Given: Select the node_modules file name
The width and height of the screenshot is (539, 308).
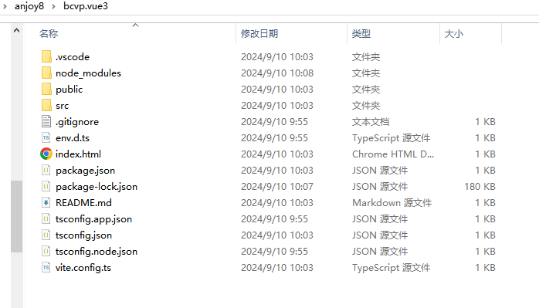Looking at the screenshot, I should pos(88,73).
